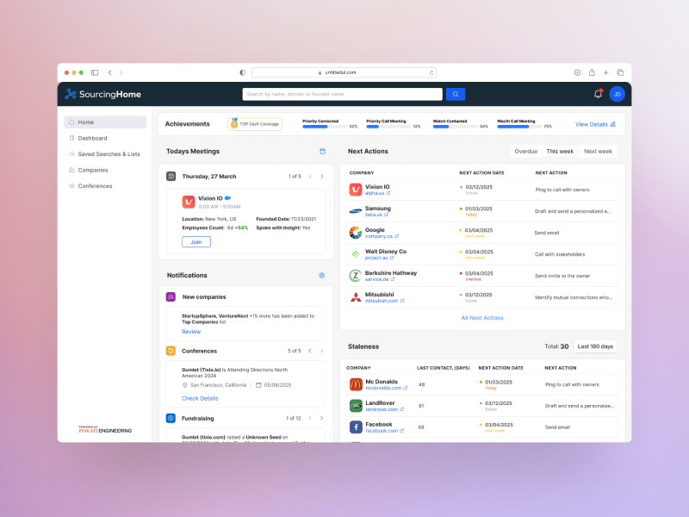The image size is (689, 517).
Task: Click the JD user avatar
Action: (617, 94)
